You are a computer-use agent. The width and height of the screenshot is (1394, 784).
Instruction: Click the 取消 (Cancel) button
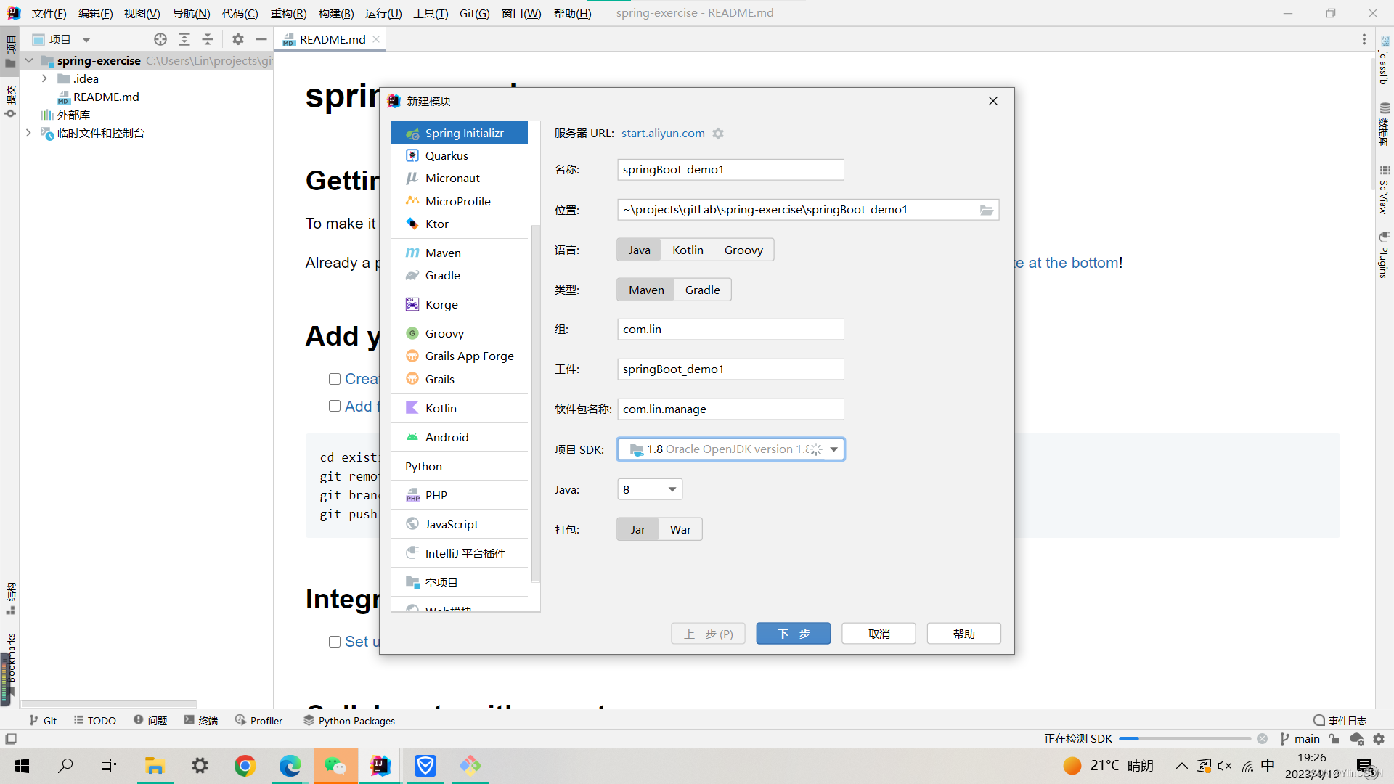coord(879,633)
